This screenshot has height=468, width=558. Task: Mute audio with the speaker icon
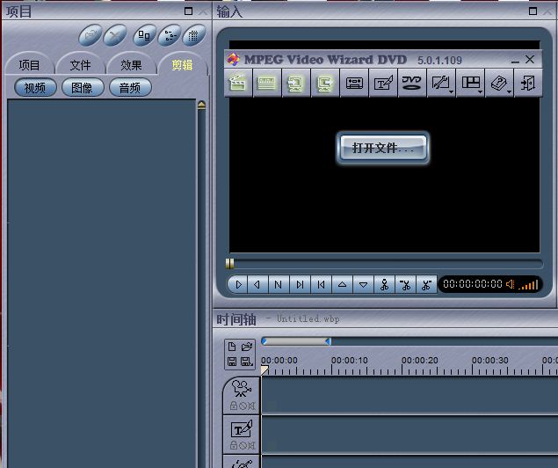click(x=510, y=284)
